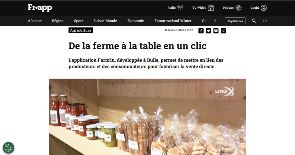This screenshot has height=155, width=295.
Task: Open the FR language selector
Action: (264, 21)
